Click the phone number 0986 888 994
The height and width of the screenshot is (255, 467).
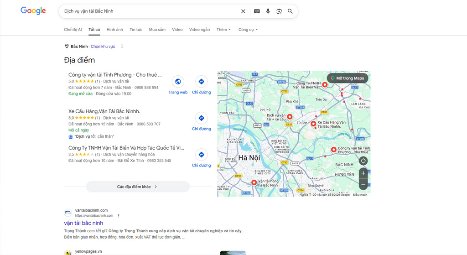coord(146,88)
